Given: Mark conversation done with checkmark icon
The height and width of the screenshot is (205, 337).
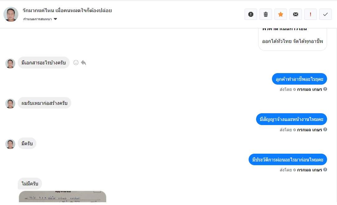Looking at the screenshot, I should tap(325, 14).
